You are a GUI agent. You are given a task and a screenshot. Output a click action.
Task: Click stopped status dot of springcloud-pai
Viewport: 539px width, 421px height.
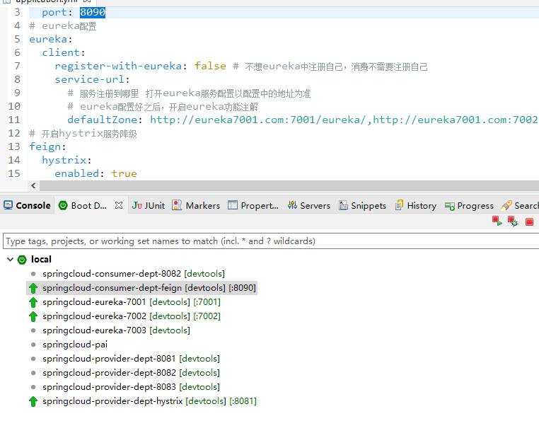click(x=33, y=345)
